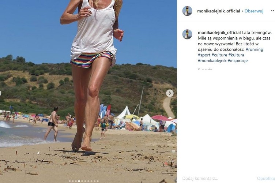Go back with the previous photo arrow
Viewport: 275px width, 183px height.
[0, 93]
